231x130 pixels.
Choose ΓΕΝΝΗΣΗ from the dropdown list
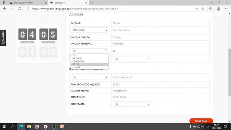90,61
